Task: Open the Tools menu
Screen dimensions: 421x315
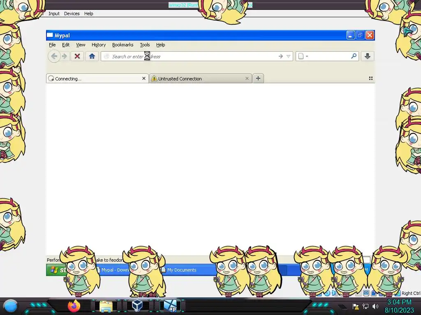Action: click(x=145, y=45)
